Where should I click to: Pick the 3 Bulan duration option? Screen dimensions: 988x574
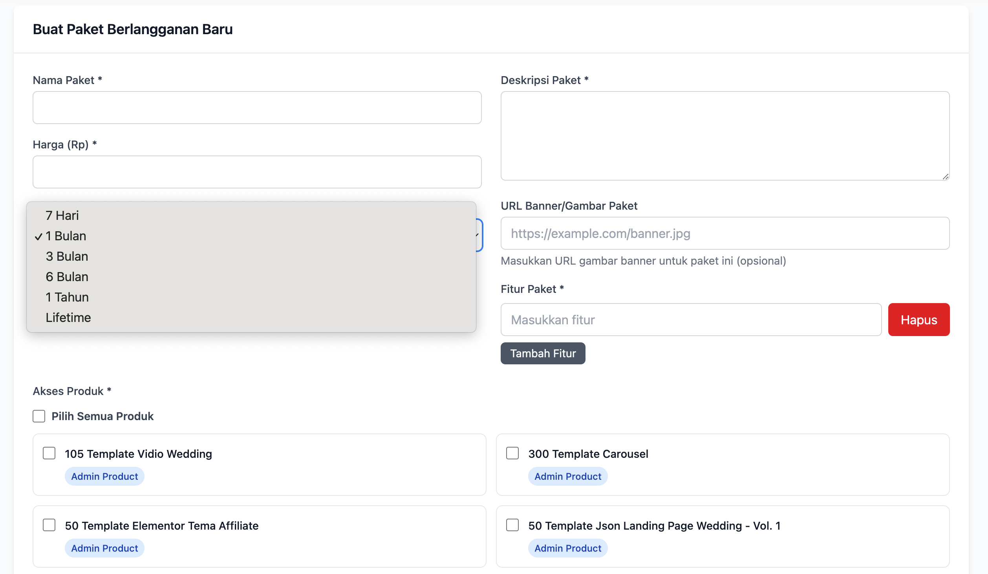coord(67,256)
